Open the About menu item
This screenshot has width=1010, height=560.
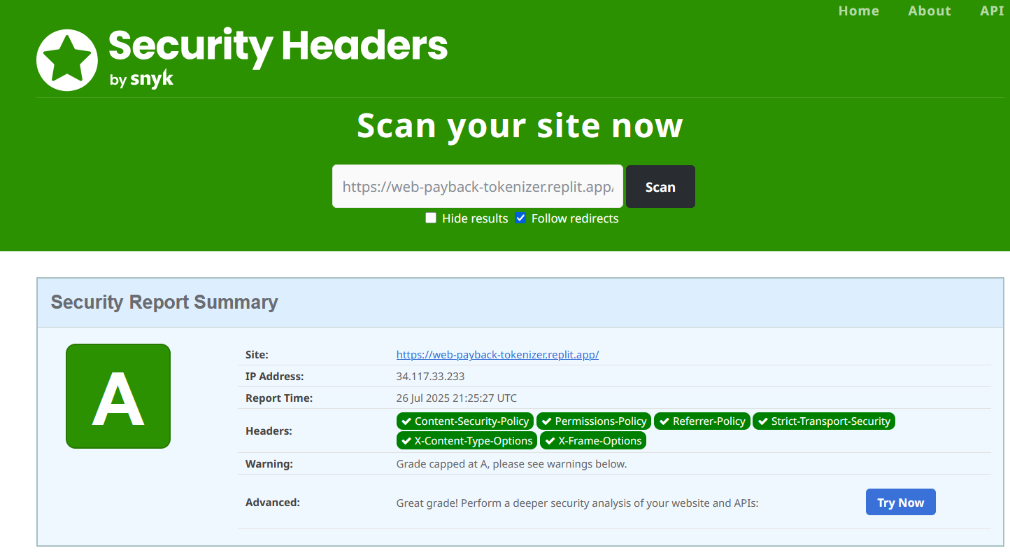(x=930, y=10)
